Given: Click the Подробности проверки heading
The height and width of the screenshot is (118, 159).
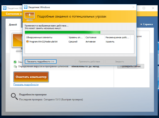Looking at the screenshot, I should 33,95.
